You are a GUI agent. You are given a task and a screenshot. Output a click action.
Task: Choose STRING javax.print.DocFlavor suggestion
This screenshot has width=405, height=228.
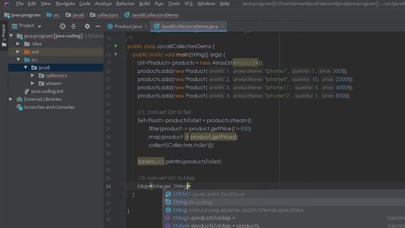283,194
